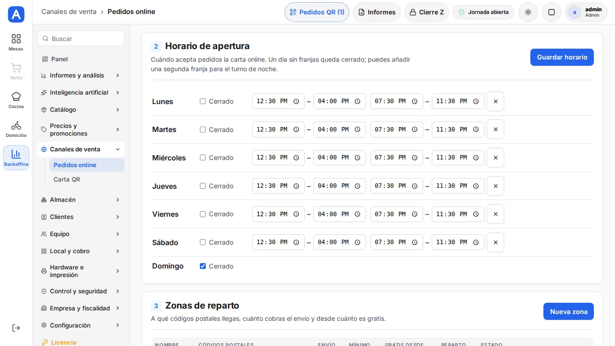Viewport: 615px width, 346px height.
Task: Open the Mesas grid icon
Action: [16, 42]
